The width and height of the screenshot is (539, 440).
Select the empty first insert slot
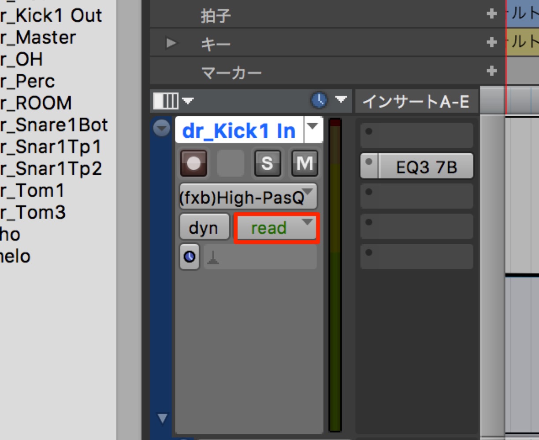click(417, 135)
